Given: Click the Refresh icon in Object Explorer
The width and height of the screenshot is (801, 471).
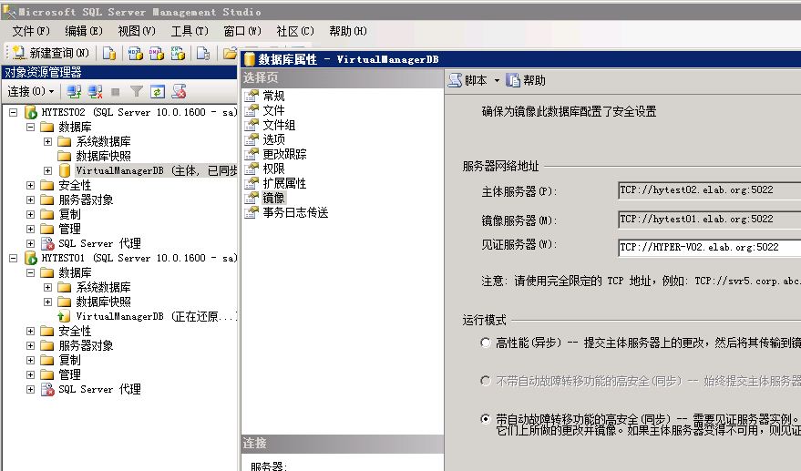Looking at the screenshot, I should point(158,91).
